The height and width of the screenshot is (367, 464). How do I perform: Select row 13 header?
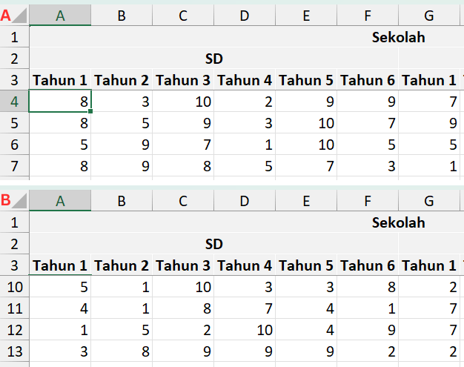14,351
